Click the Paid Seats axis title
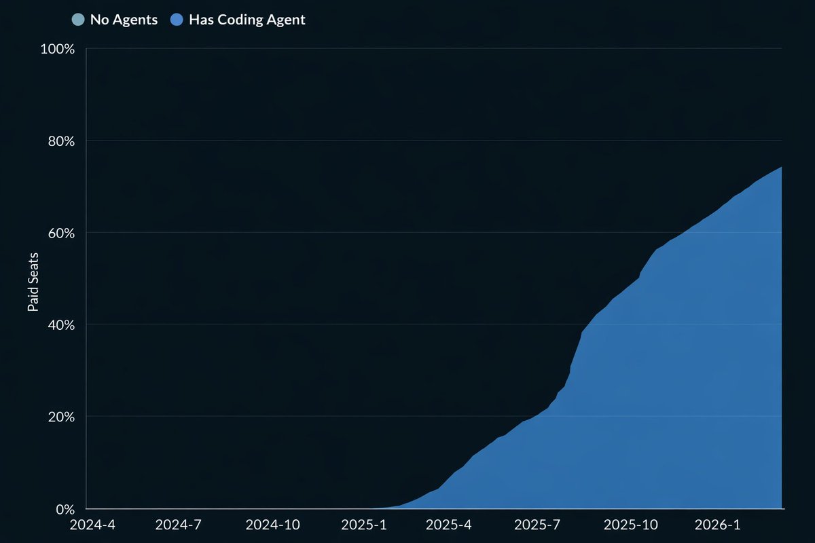This screenshot has width=815, height=543. [x=33, y=282]
